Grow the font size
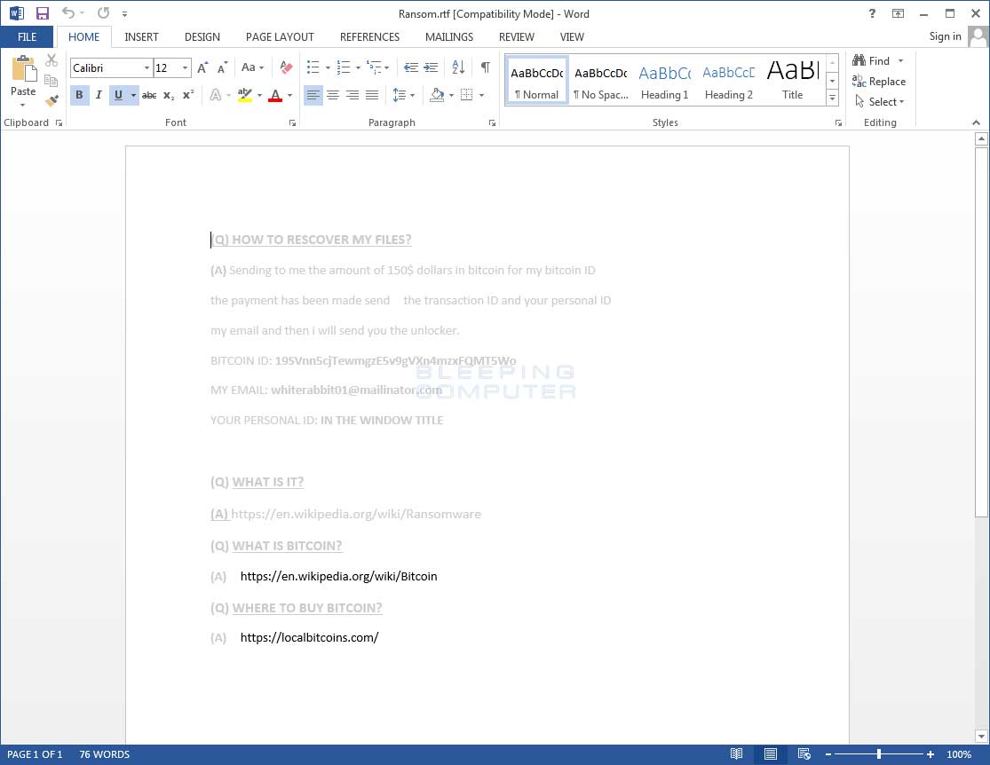 tap(202, 67)
